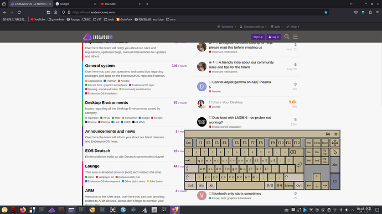The image size is (382, 214).
Task: Bookmark page with the star icon
Action: [326, 12]
